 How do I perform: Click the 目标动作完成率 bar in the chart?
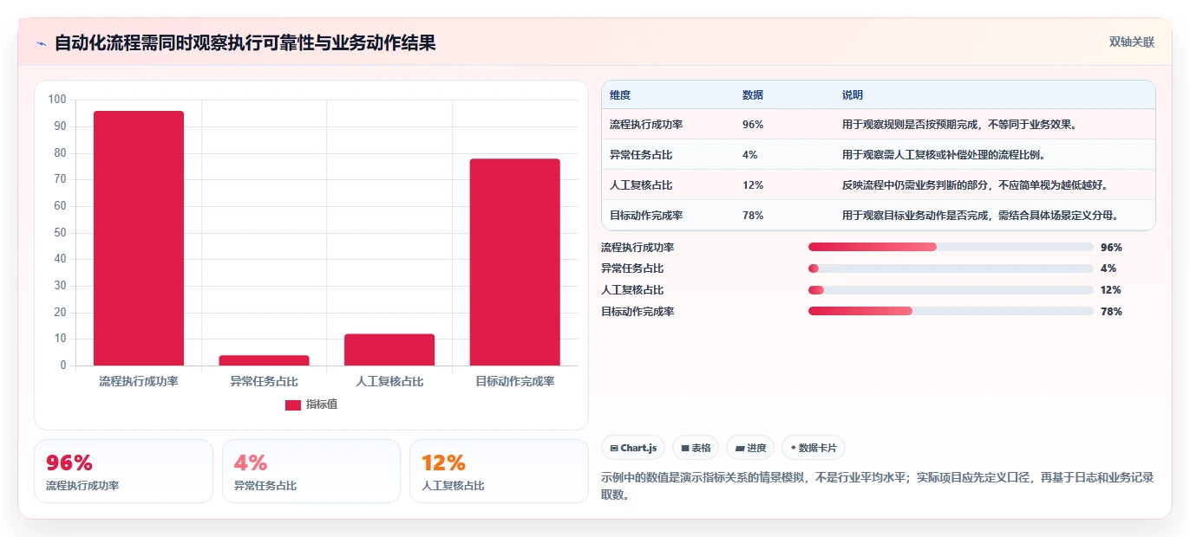click(515, 262)
